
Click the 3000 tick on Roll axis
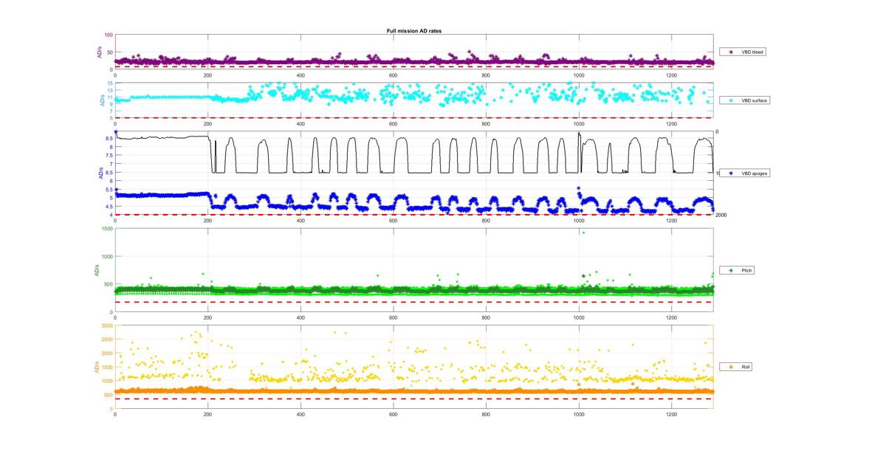tap(108, 325)
